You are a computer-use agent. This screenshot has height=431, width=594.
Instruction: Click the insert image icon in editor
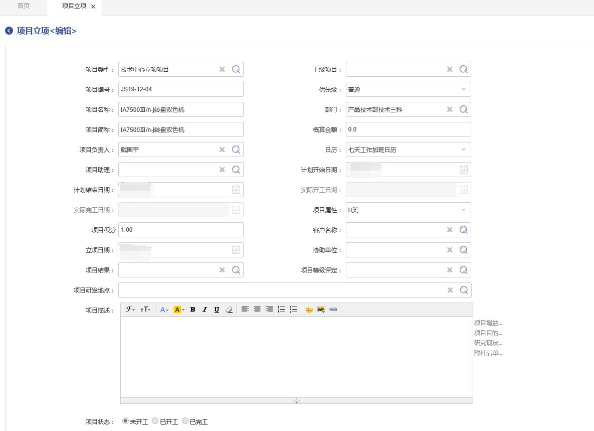(x=321, y=310)
